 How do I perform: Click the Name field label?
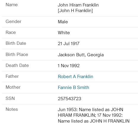tap(12, 5)
